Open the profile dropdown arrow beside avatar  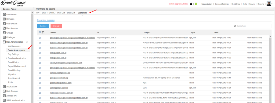point(272,3)
